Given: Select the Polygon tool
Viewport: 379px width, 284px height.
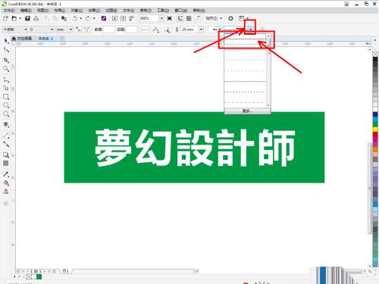Looking at the screenshot, I should pyautogui.click(x=6, y=114).
